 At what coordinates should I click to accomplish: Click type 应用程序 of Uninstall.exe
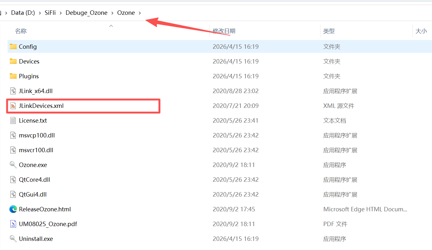(335, 239)
